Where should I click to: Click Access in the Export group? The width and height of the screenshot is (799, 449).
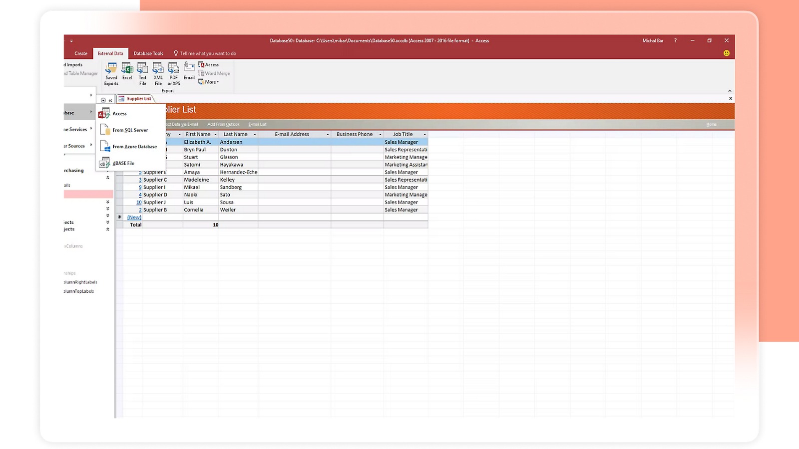coord(209,64)
